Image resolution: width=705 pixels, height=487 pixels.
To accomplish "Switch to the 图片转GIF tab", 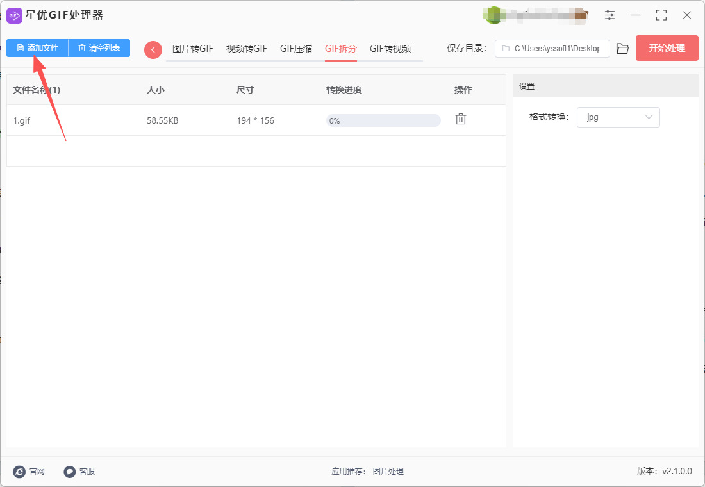I will click(192, 49).
